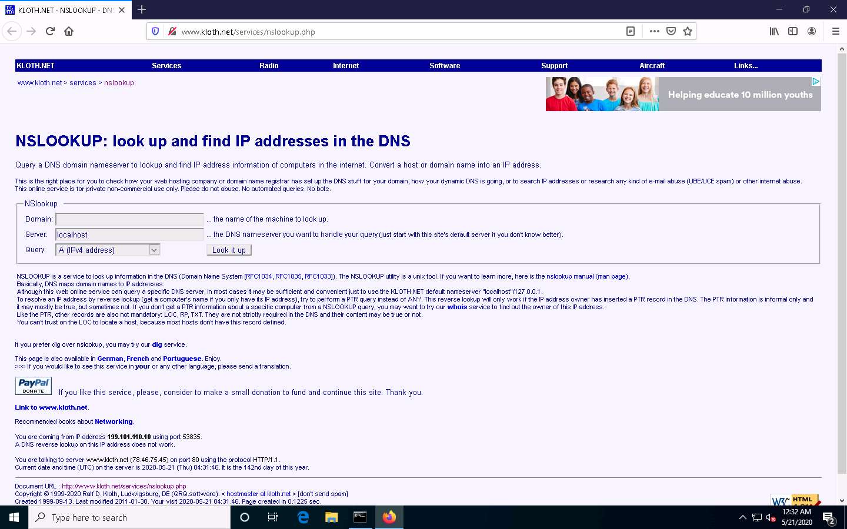This screenshot has width=847, height=529.
Task: Open the Links... menu
Action: click(746, 66)
